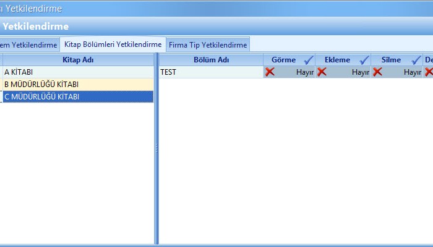The height and width of the screenshot is (247, 433).
Task: Click the Görme column header text
Action: pos(283,60)
